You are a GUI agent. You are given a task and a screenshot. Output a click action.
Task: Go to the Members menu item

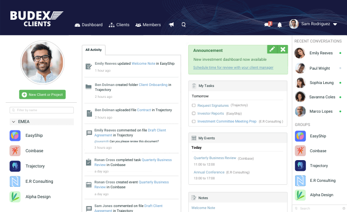(x=148, y=25)
